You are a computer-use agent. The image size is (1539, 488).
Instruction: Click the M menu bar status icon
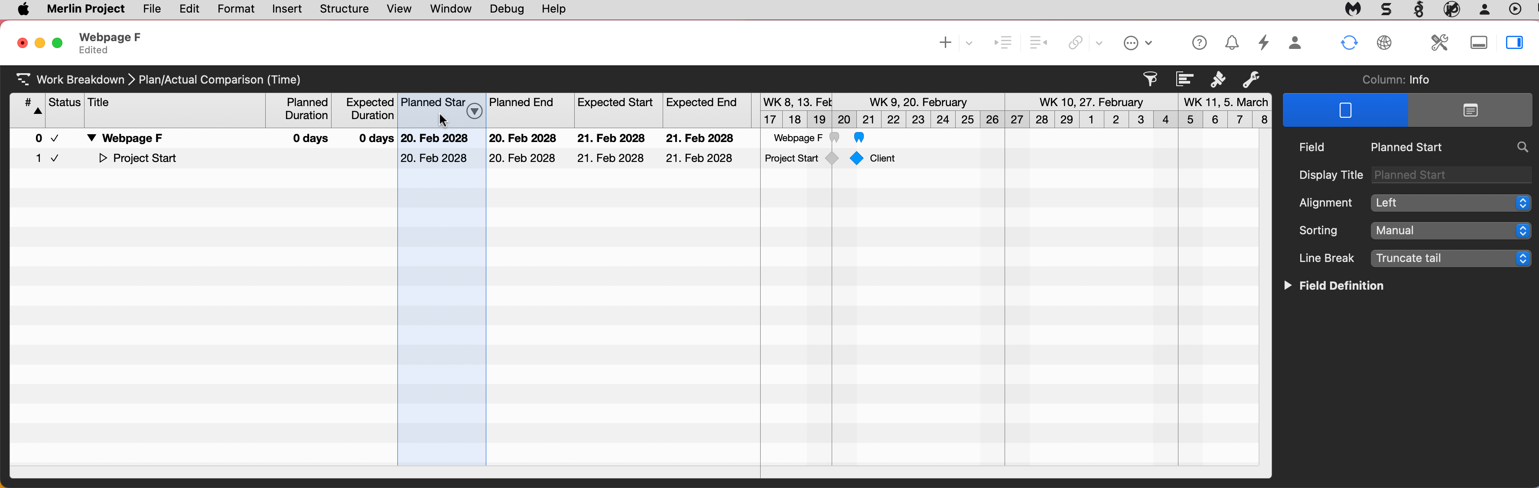pyautogui.click(x=1353, y=9)
